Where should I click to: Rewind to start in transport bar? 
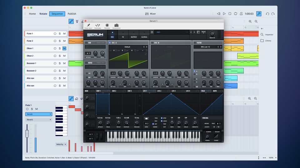pos(218,14)
